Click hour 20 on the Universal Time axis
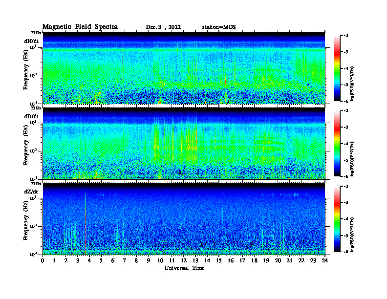The image size is (387, 299). [x=278, y=261]
